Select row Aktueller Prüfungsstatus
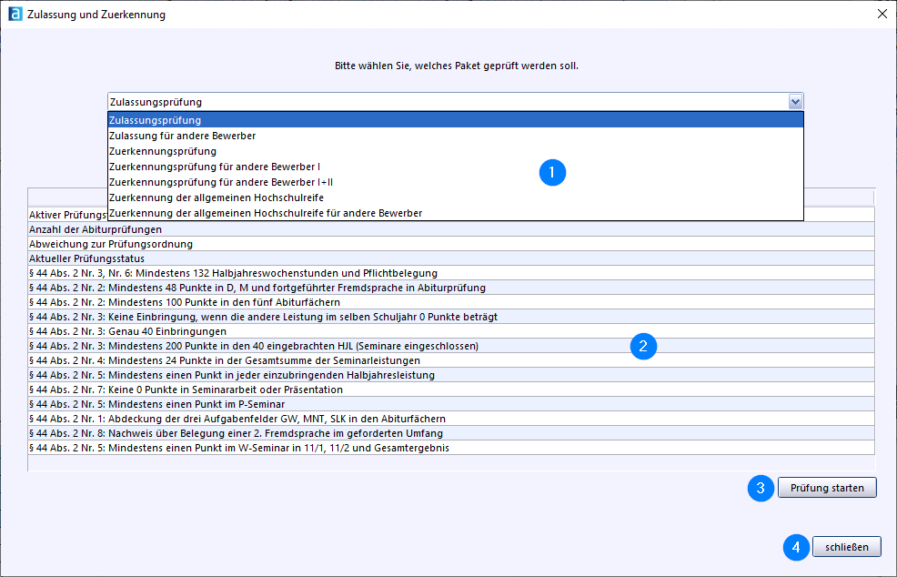Image resolution: width=897 pixels, height=577 pixels. pyautogui.click(x=451, y=258)
